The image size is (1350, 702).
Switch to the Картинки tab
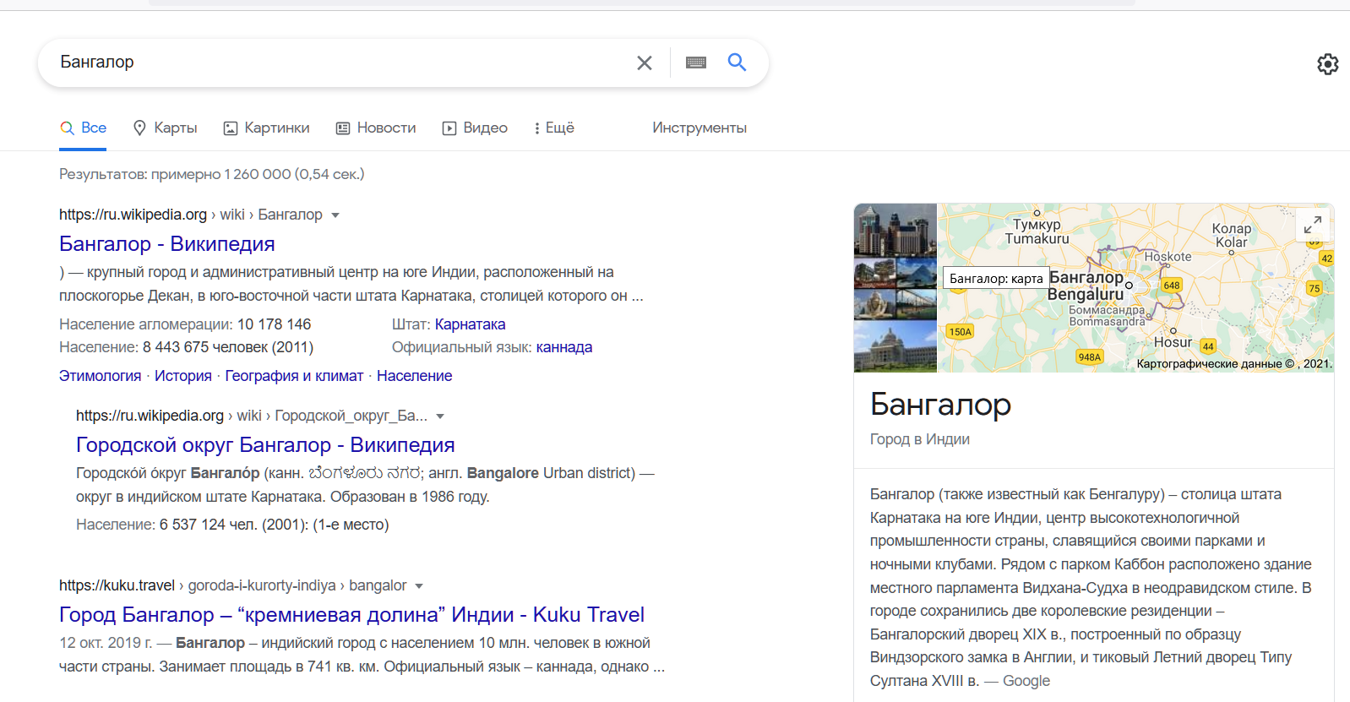(266, 128)
